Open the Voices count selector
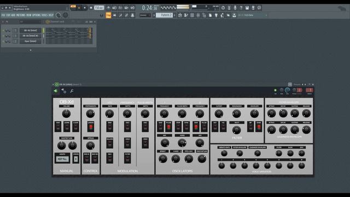Viewport: 350px width, 197px height. coord(75,159)
